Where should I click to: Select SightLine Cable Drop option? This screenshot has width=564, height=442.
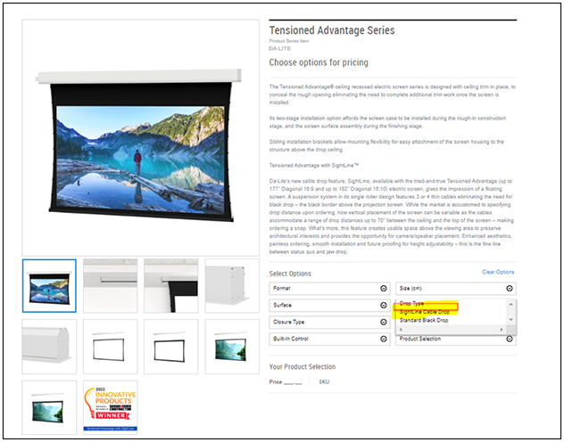pyautogui.click(x=425, y=312)
